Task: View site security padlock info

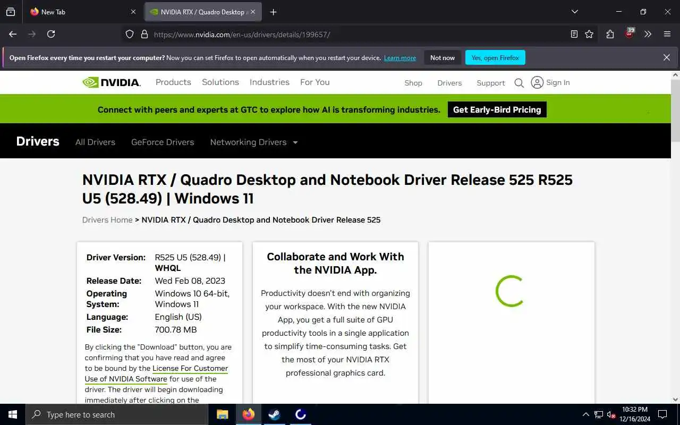Action: pos(144,34)
